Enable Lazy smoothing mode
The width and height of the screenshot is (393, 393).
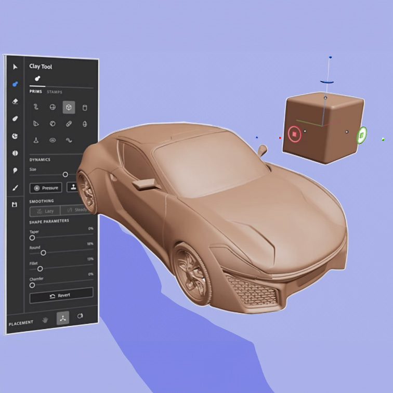click(x=45, y=211)
